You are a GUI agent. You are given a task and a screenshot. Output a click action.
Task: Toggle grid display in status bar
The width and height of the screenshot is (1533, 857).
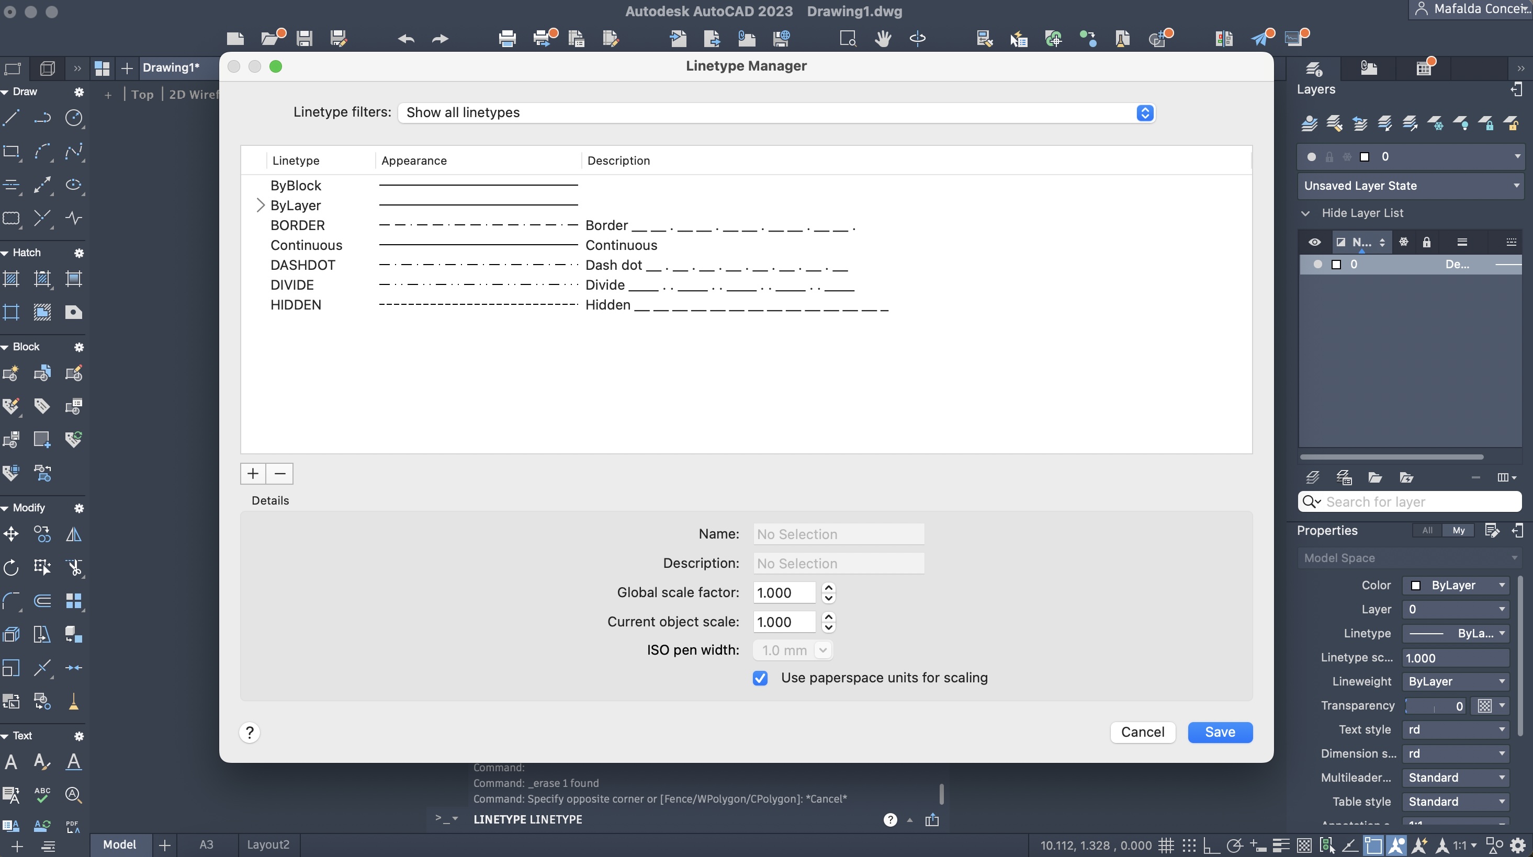point(1165,844)
